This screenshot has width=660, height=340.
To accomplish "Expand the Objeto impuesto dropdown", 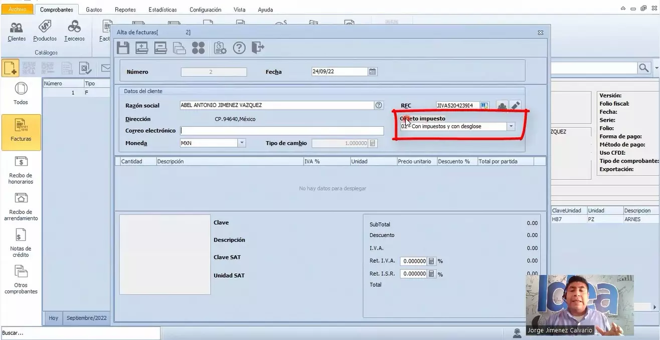I will coord(511,127).
